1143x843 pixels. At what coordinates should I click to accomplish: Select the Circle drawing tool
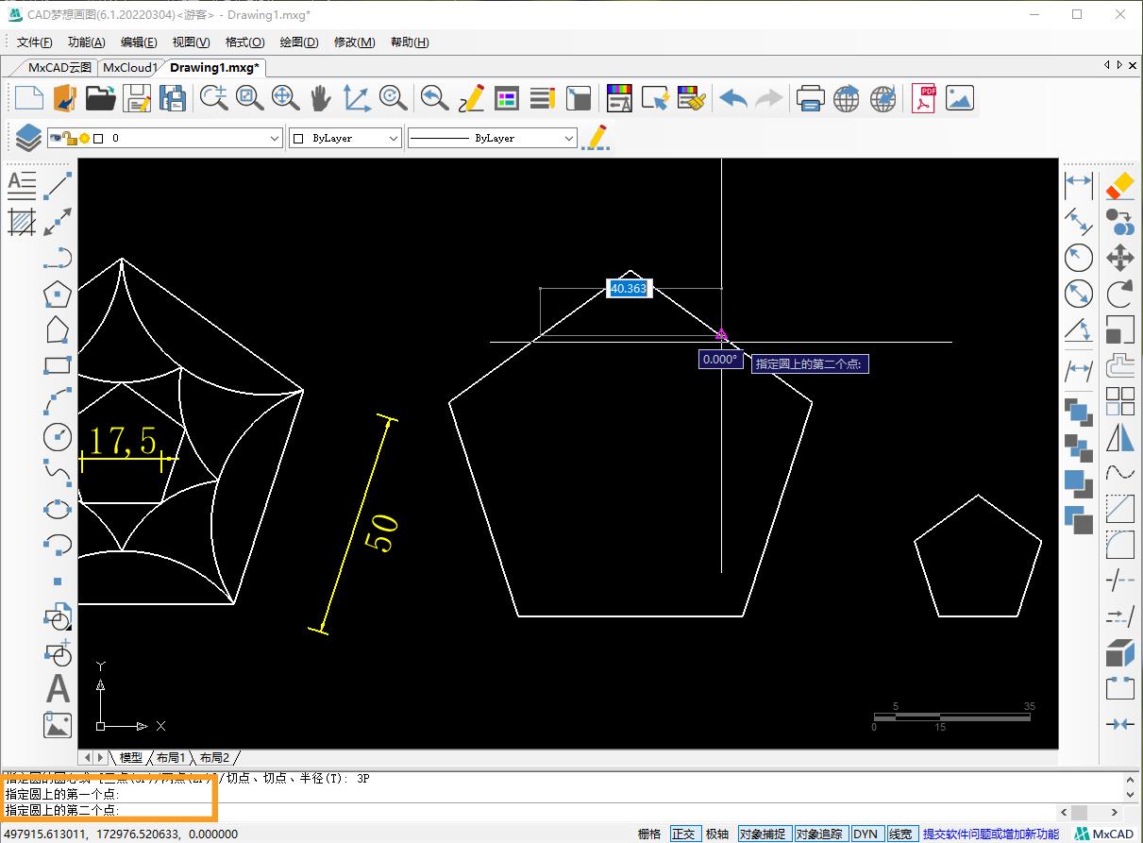coord(58,436)
